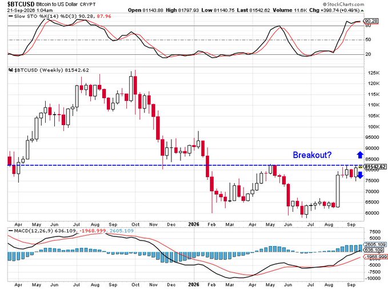
Task: Click the Chg +398.74 (+0.49%) value
Action: [x=334, y=10]
